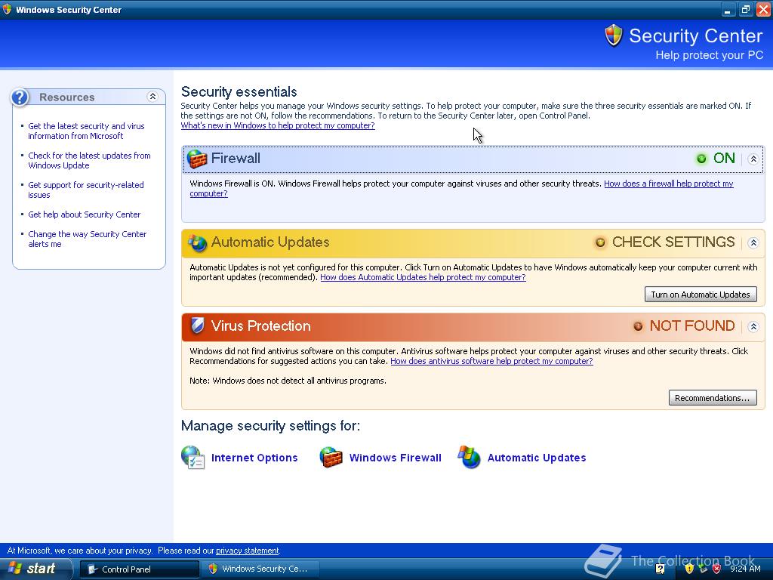The width and height of the screenshot is (773, 580).
Task: Open the Recommendations dialog
Action: 713,398
